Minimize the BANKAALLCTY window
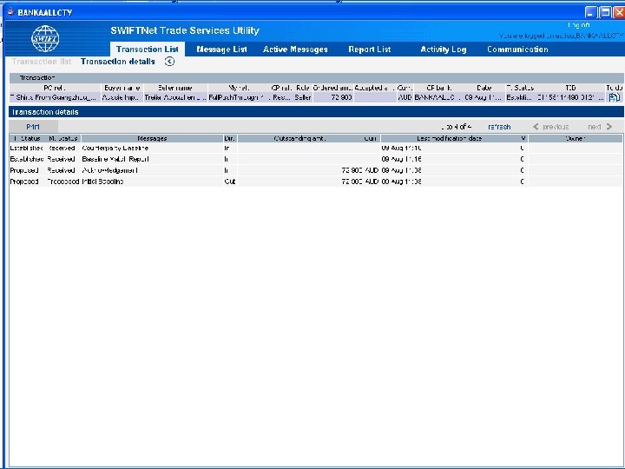Screen dimensions: 625x469 click(591, 12)
